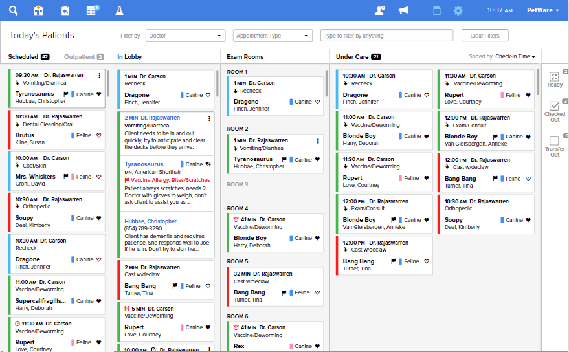Click the document page icon in top bar

tap(437, 10)
